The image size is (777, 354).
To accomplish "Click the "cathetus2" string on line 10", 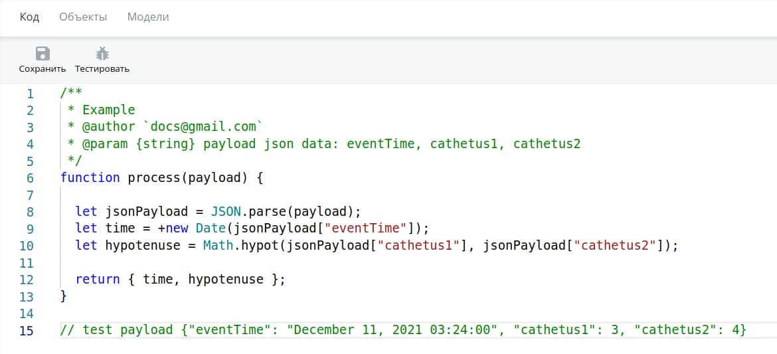I will [616, 246].
